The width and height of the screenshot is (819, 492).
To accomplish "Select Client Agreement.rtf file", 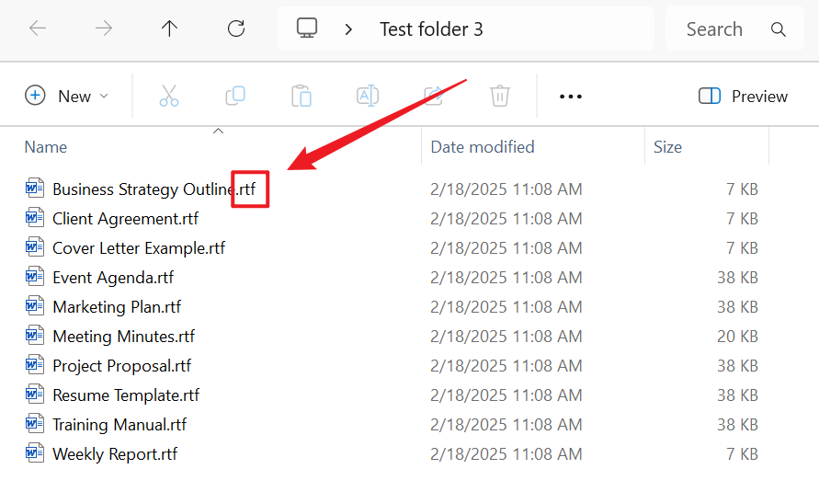I will [125, 218].
